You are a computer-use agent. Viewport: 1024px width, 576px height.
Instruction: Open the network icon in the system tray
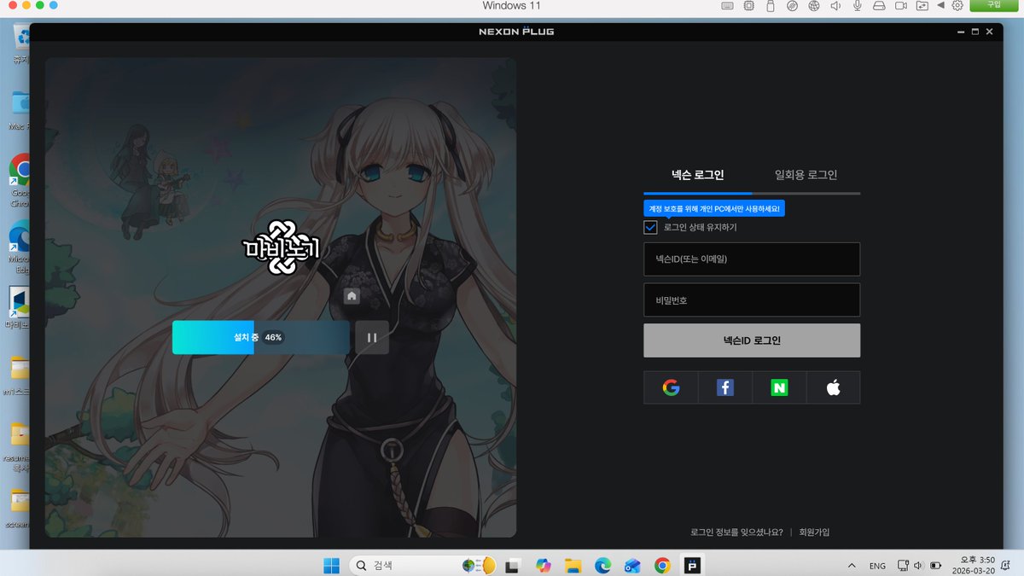[x=904, y=565]
